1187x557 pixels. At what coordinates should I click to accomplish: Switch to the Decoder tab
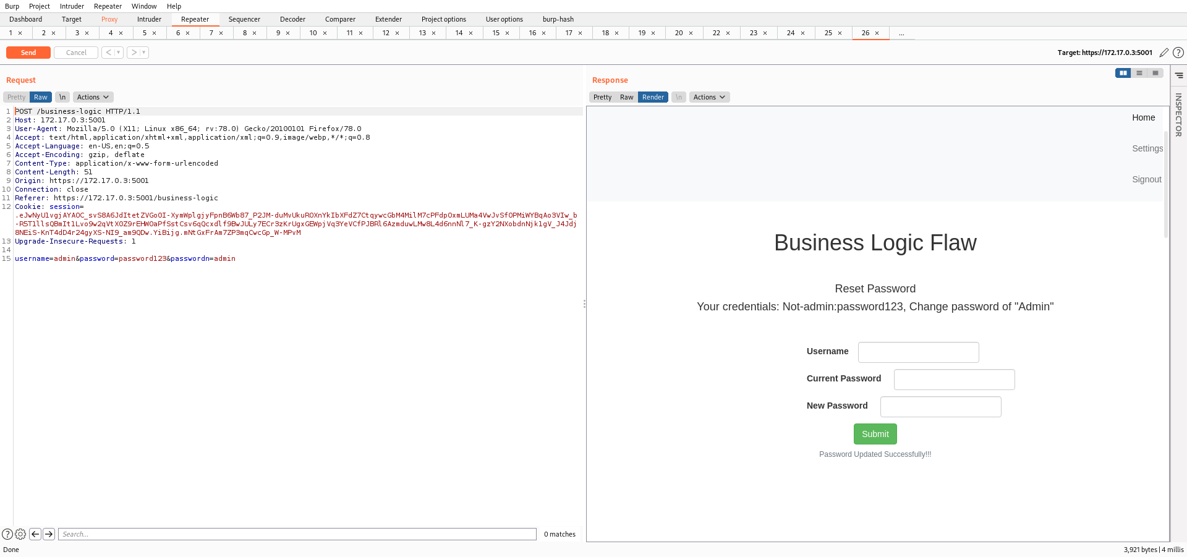pyautogui.click(x=292, y=19)
